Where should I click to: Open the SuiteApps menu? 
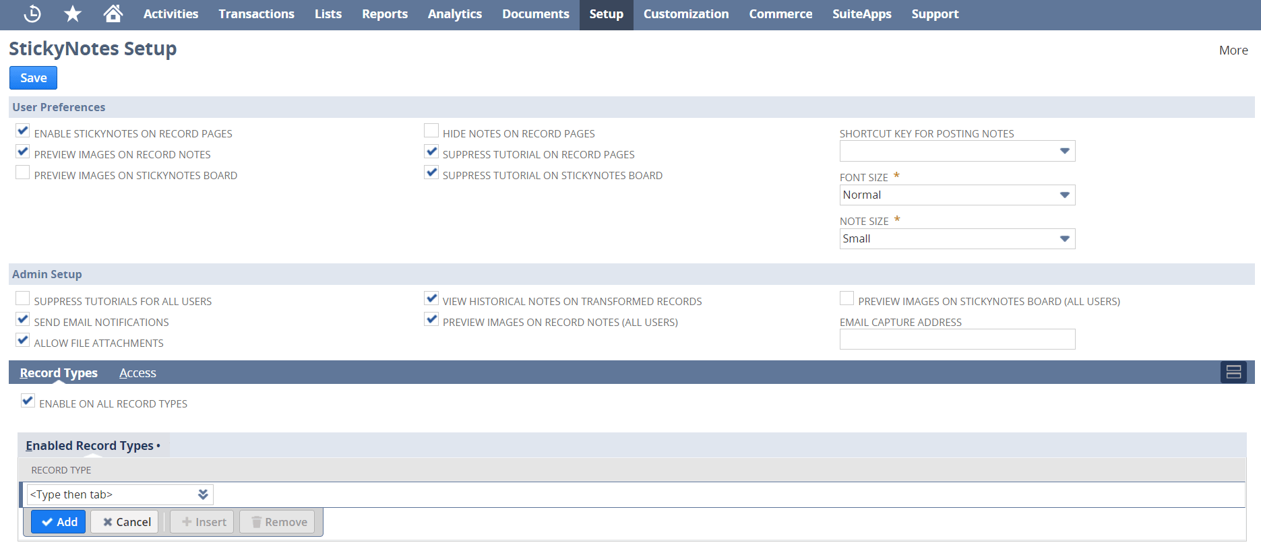coord(862,14)
